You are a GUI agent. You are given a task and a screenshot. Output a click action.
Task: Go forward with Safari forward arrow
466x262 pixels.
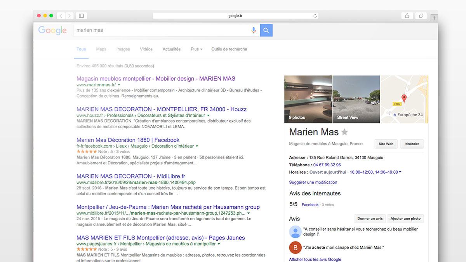70,16
